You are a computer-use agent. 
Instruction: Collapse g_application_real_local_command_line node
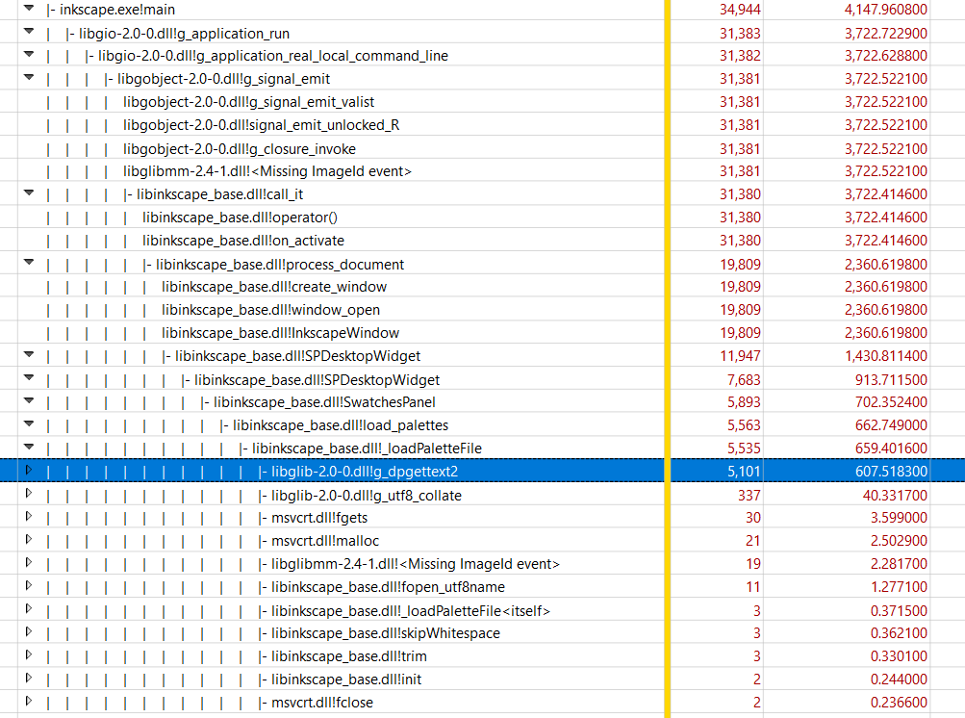[x=29, y=54]
